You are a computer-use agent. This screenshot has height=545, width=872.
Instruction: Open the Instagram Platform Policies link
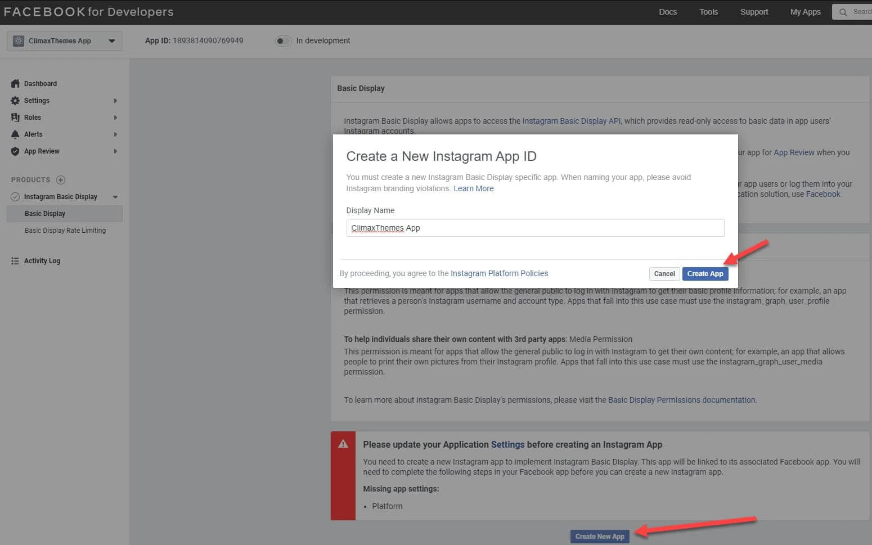[499, 273]
